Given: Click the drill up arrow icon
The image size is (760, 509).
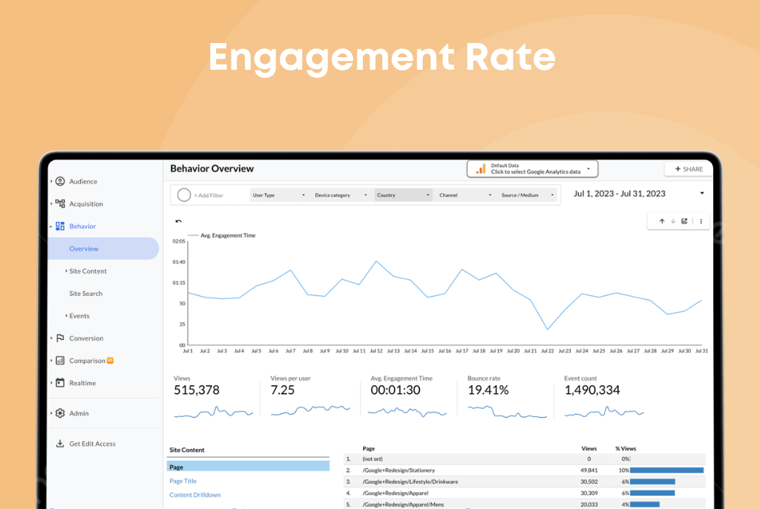Looking at the screenshot, I should pos(661,221).
